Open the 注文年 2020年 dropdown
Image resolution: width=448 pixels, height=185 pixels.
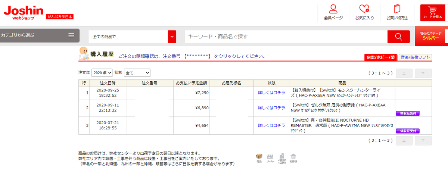pos(102,73)
